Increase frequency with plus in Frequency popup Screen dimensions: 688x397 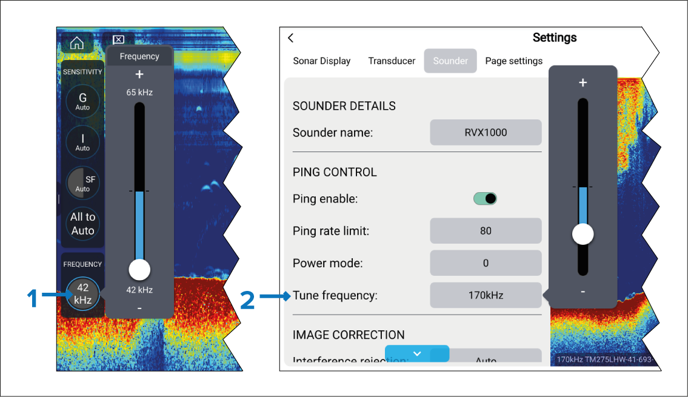click(x=139, y=75)
